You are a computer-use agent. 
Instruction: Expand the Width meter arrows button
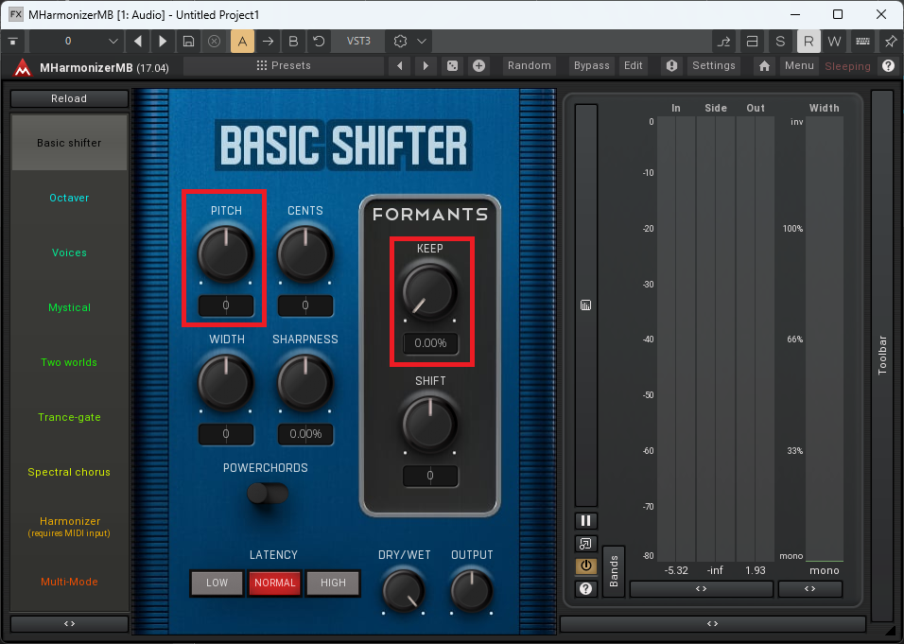810,588
